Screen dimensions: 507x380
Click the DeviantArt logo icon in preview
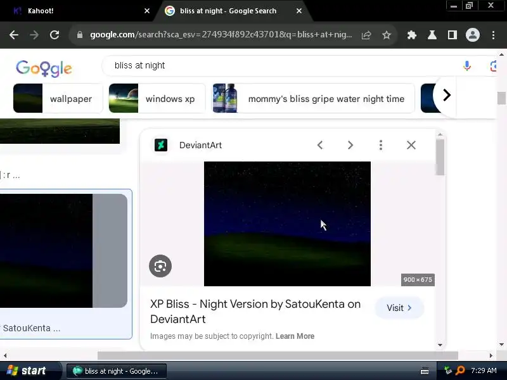click(x=161, y=145)
